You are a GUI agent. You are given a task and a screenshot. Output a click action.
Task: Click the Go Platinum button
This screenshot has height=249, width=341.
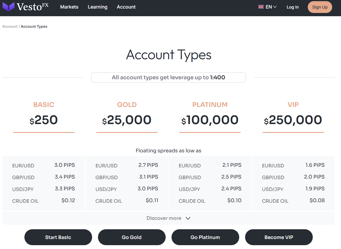click(x=205, y=237)
